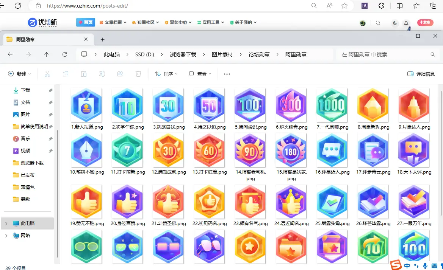Go up one folder level

(47, 54)
